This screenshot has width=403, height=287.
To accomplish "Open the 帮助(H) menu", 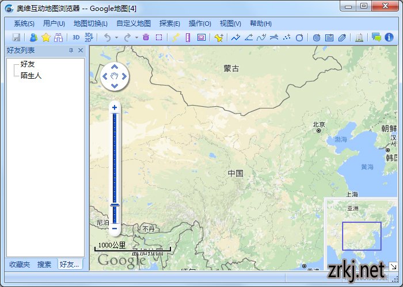I will coord(261,24).
